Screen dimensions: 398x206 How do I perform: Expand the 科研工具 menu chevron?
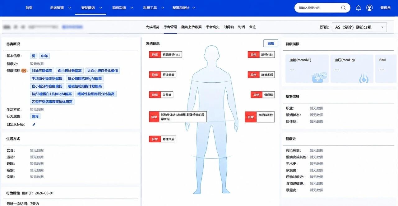163,8
